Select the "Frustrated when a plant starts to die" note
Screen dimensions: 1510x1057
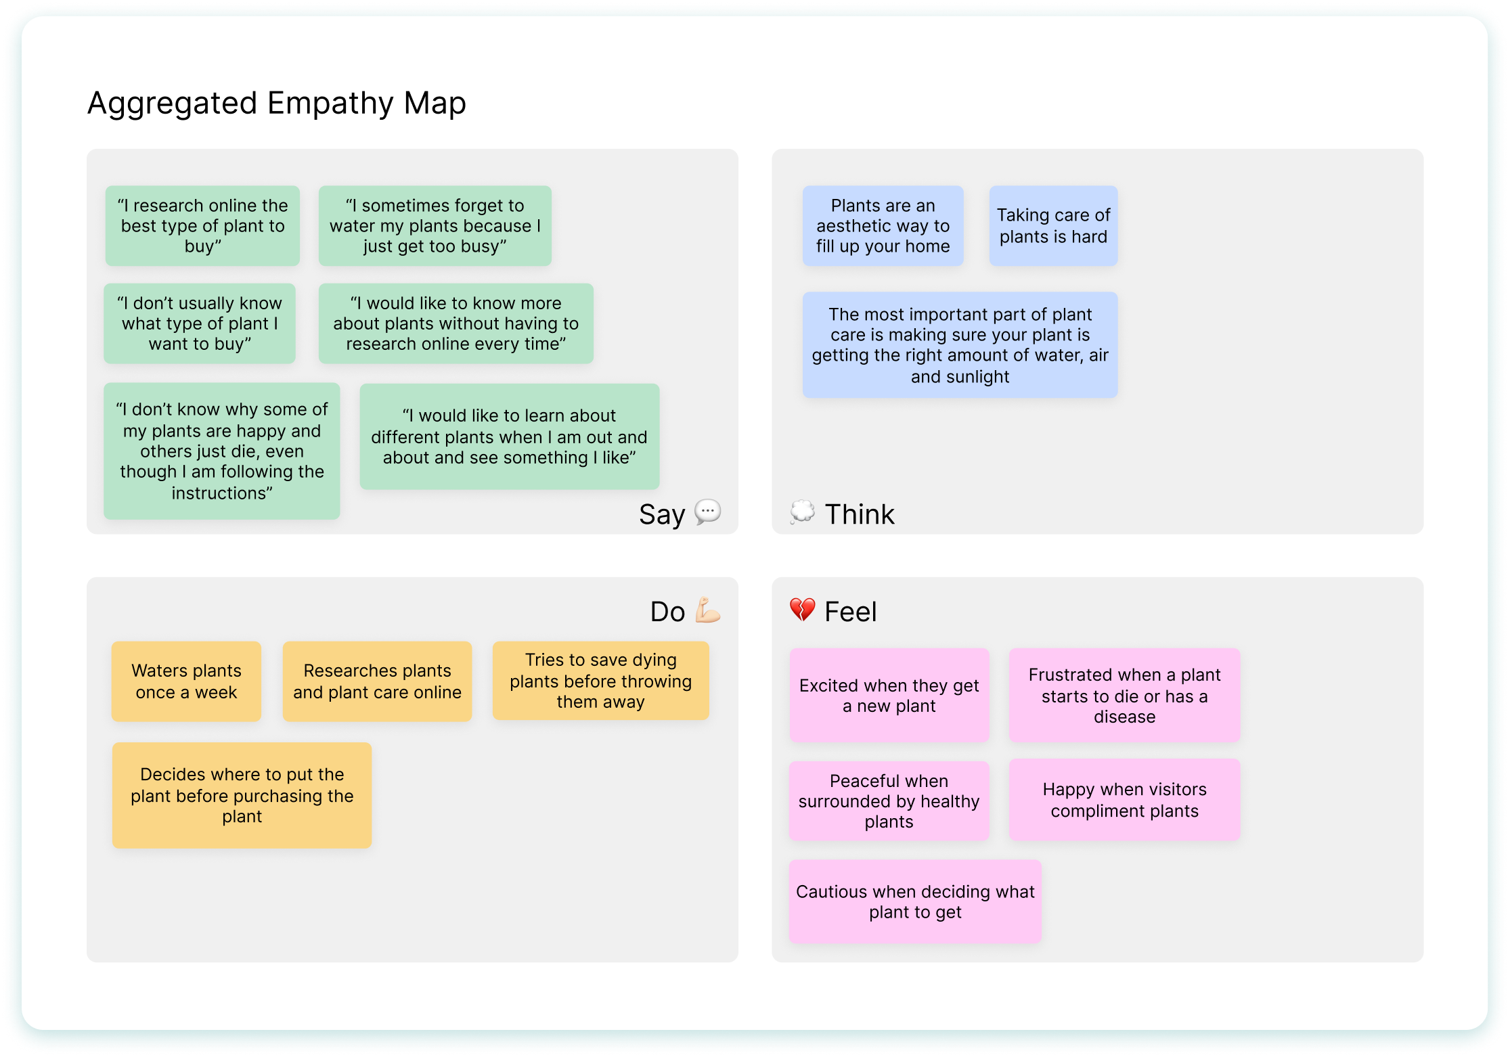tap(1124, 696)
